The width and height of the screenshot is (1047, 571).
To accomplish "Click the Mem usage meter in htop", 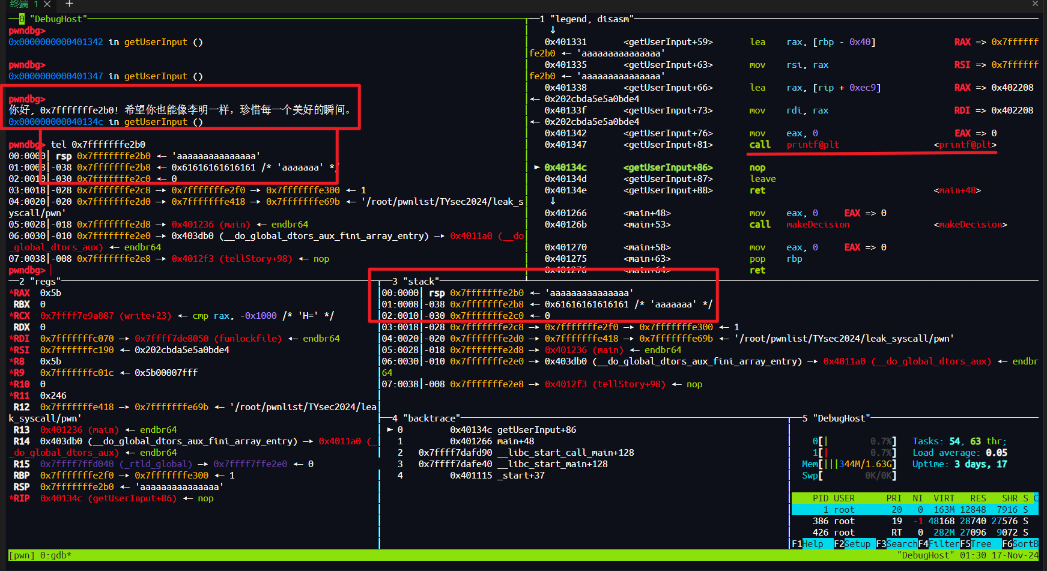I will [x=849, y=464].
